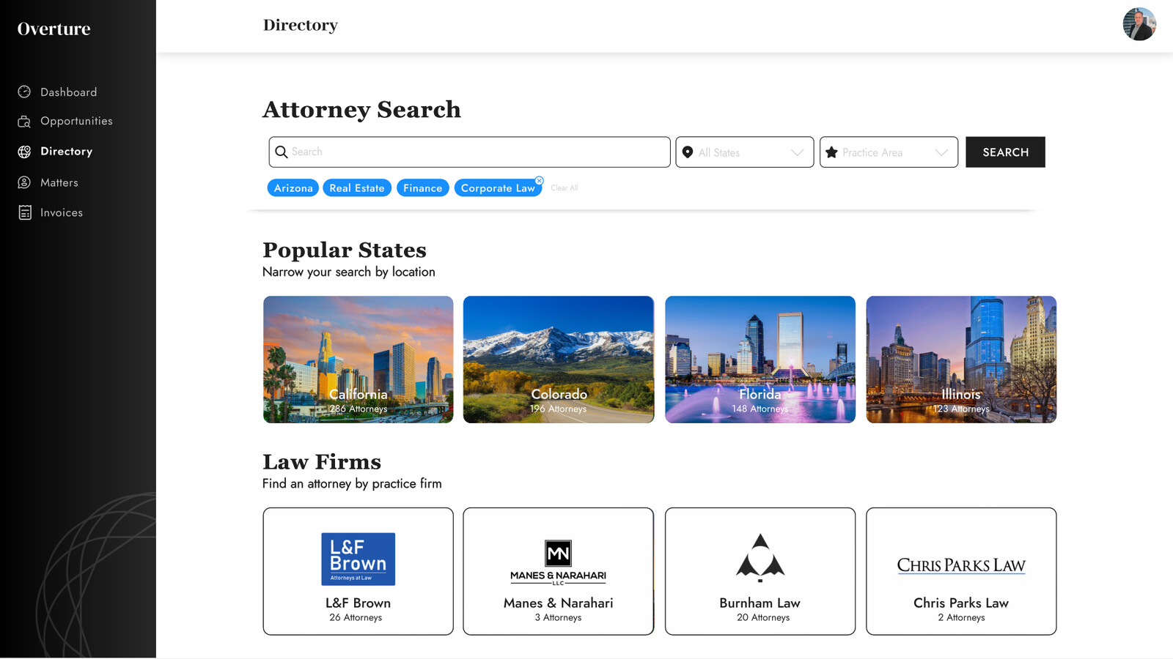
Task: Click the location pin icon in states field
Action: pyautogui.click(x=688, y=152)
